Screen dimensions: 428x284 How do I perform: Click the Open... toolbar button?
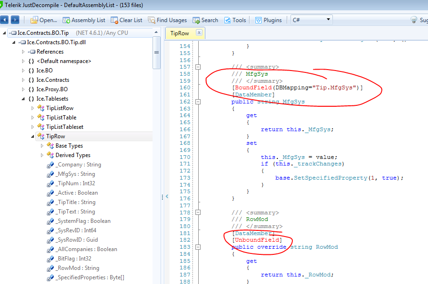(x=44, y=20)
